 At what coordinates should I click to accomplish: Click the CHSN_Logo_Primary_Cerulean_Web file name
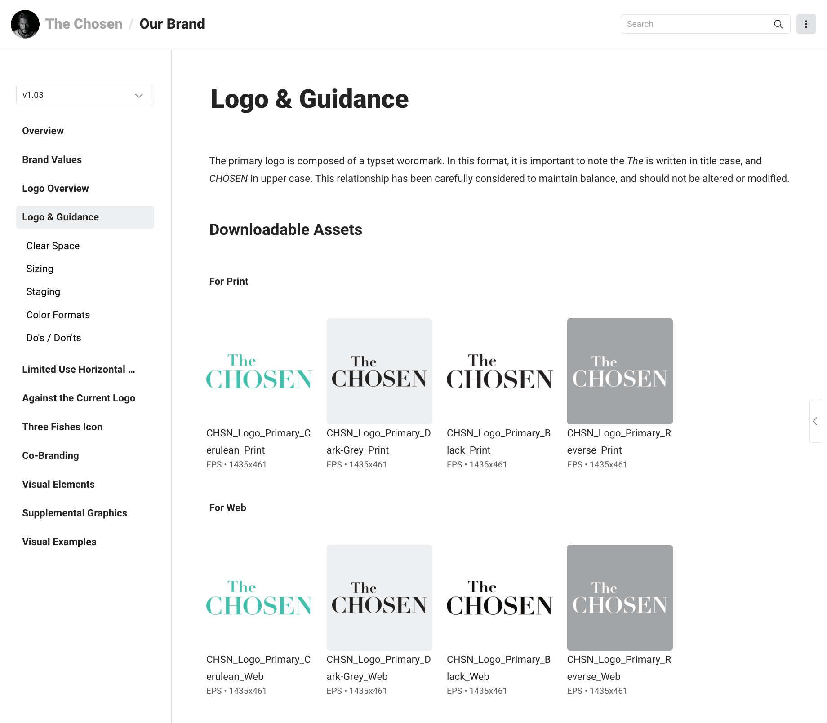[x=258, y=668]
